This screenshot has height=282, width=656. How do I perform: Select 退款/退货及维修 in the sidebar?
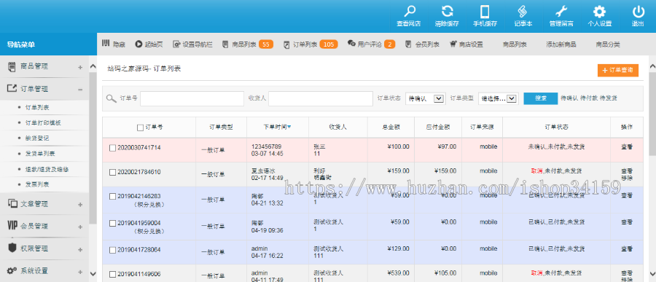pos(47,169)
